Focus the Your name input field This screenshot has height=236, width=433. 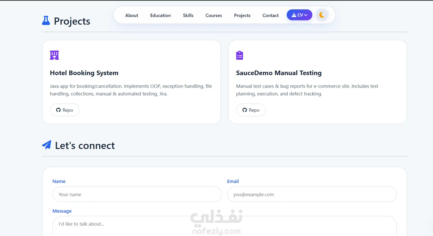click(x=137, y=194)
